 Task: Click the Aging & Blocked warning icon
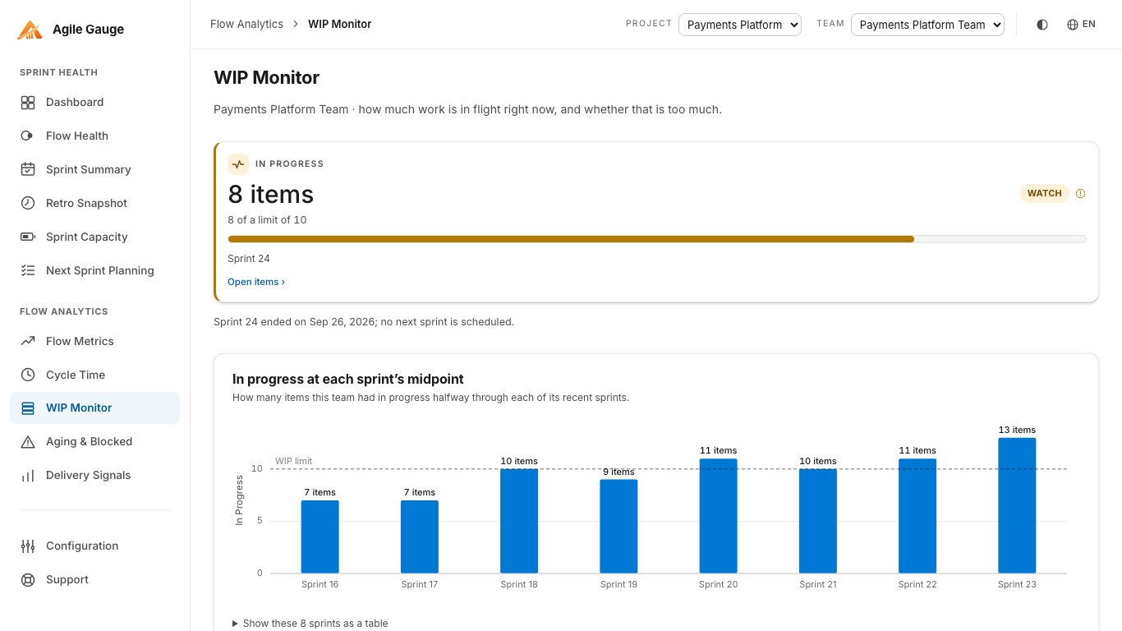coord(28,442)
